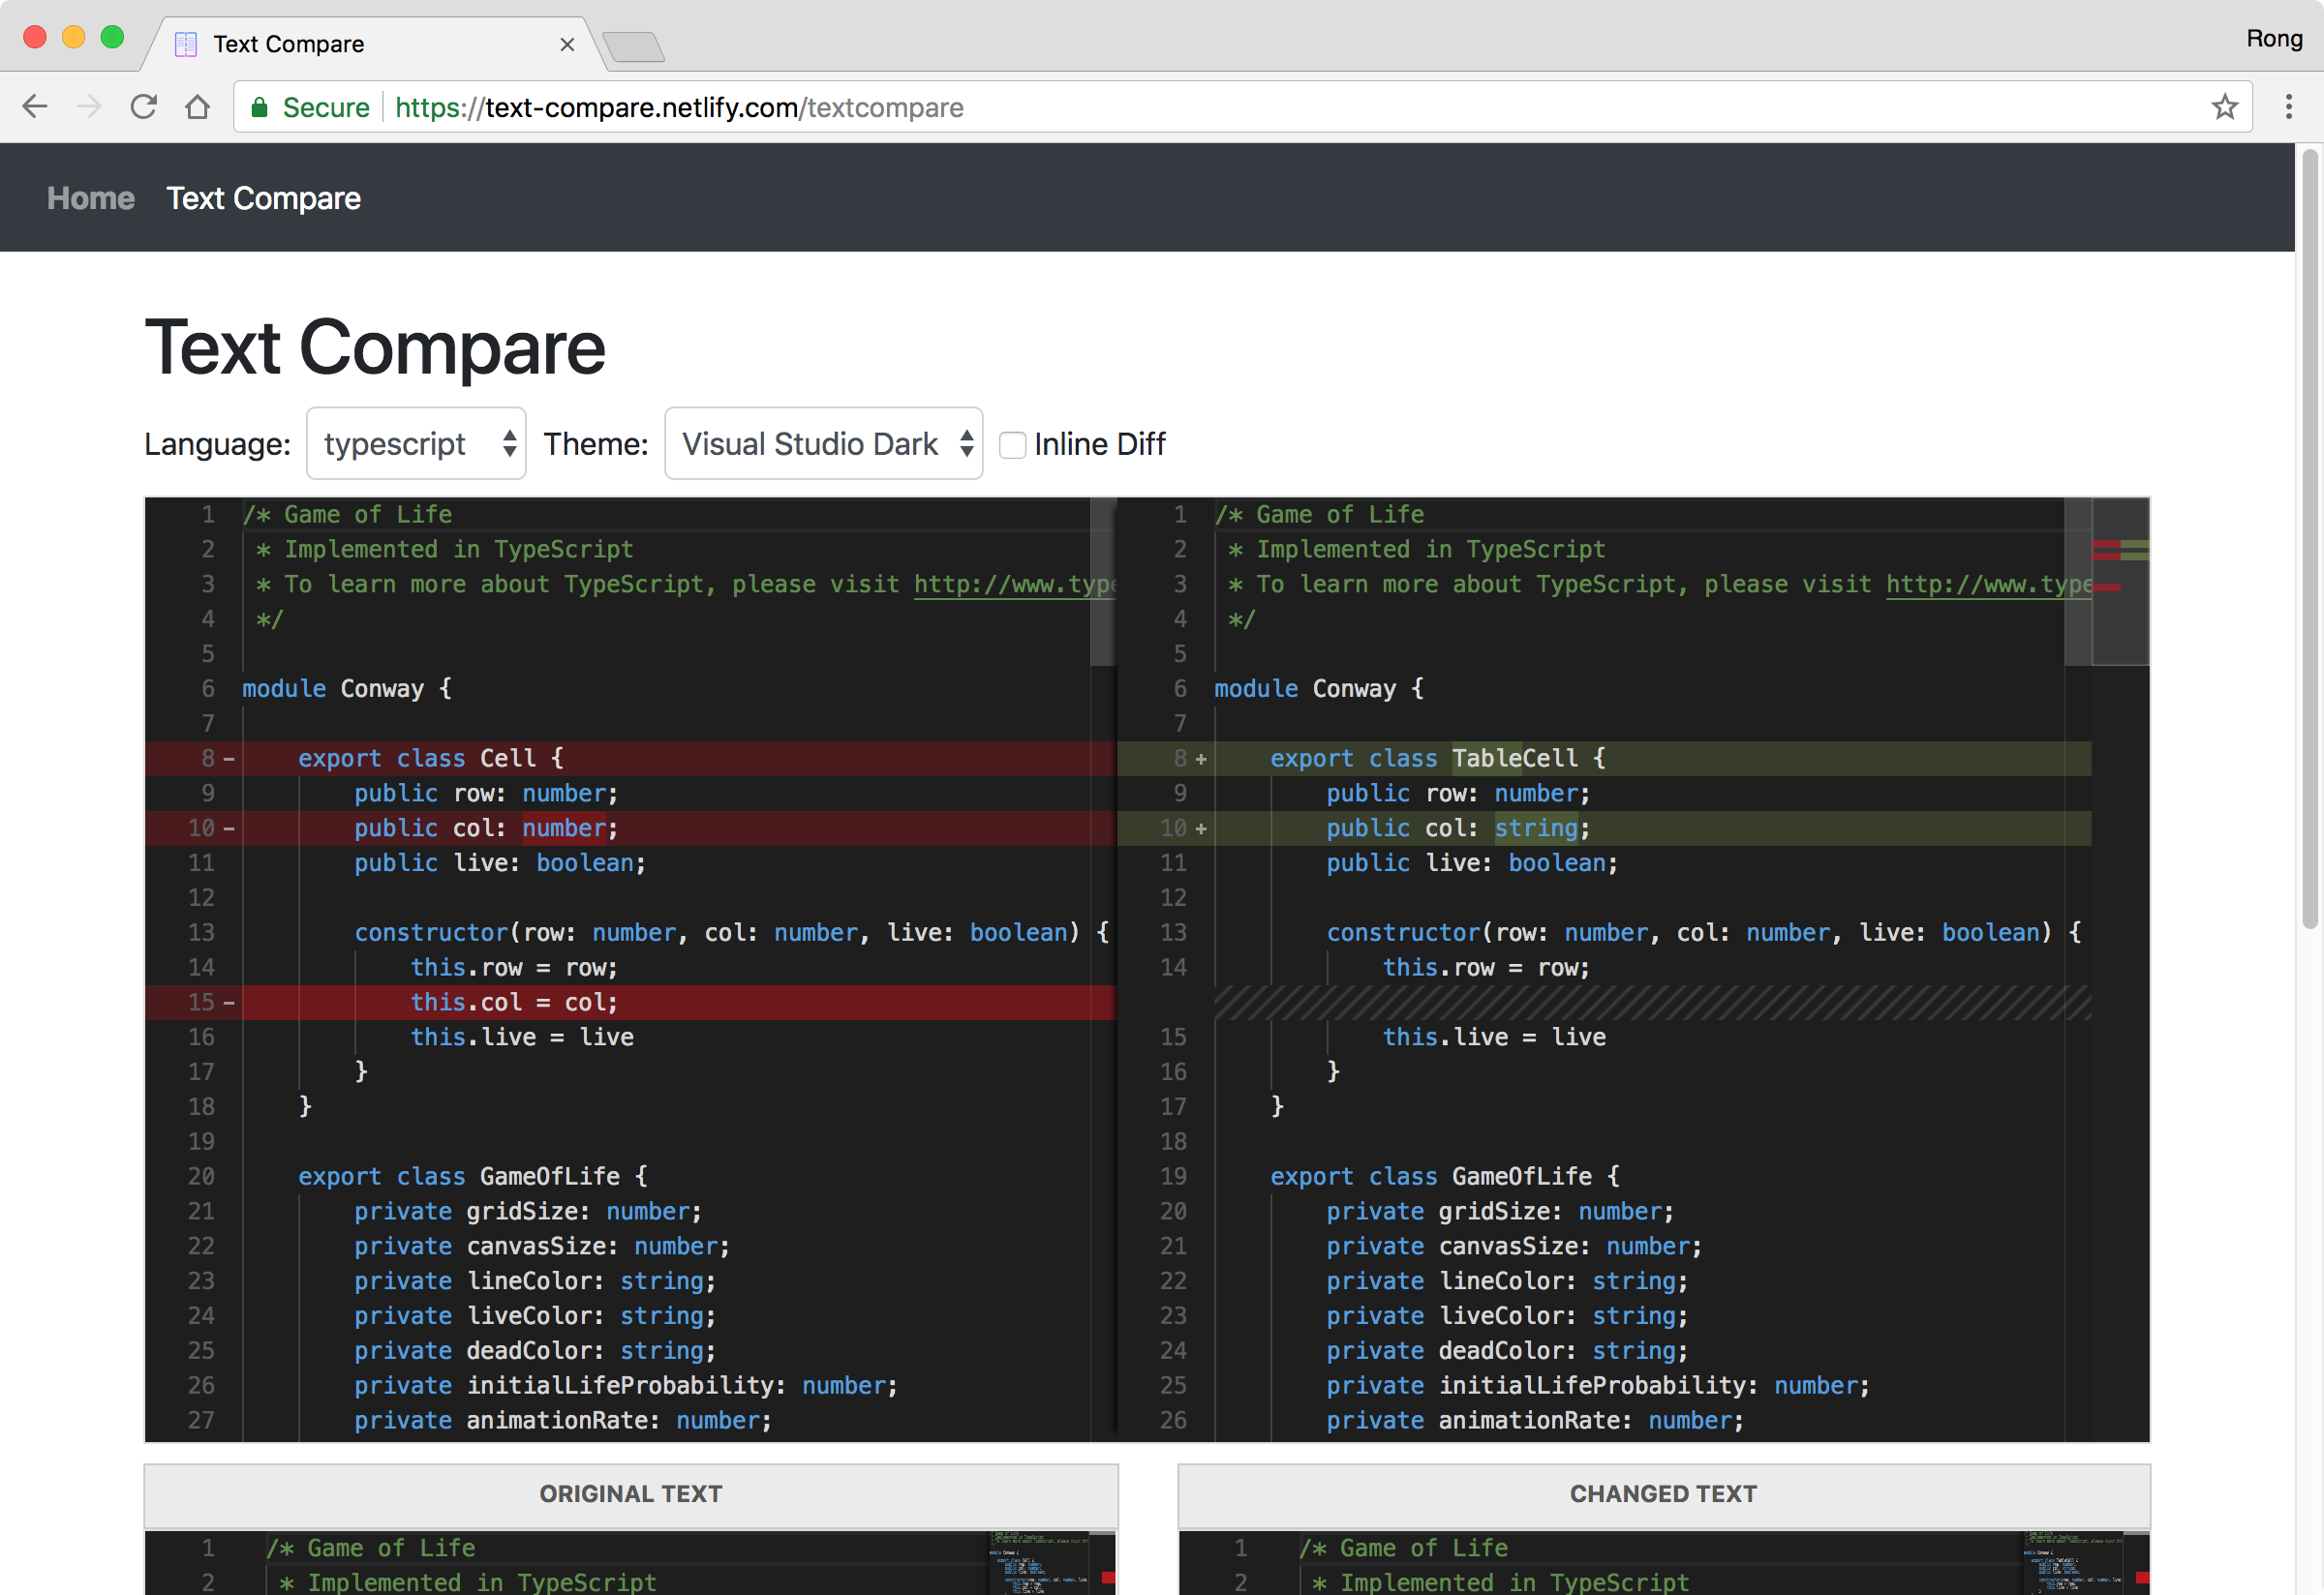Click 'private canvasSize: number;' in changed pane
Screen dimensions: 2324x1595
1514,1247
